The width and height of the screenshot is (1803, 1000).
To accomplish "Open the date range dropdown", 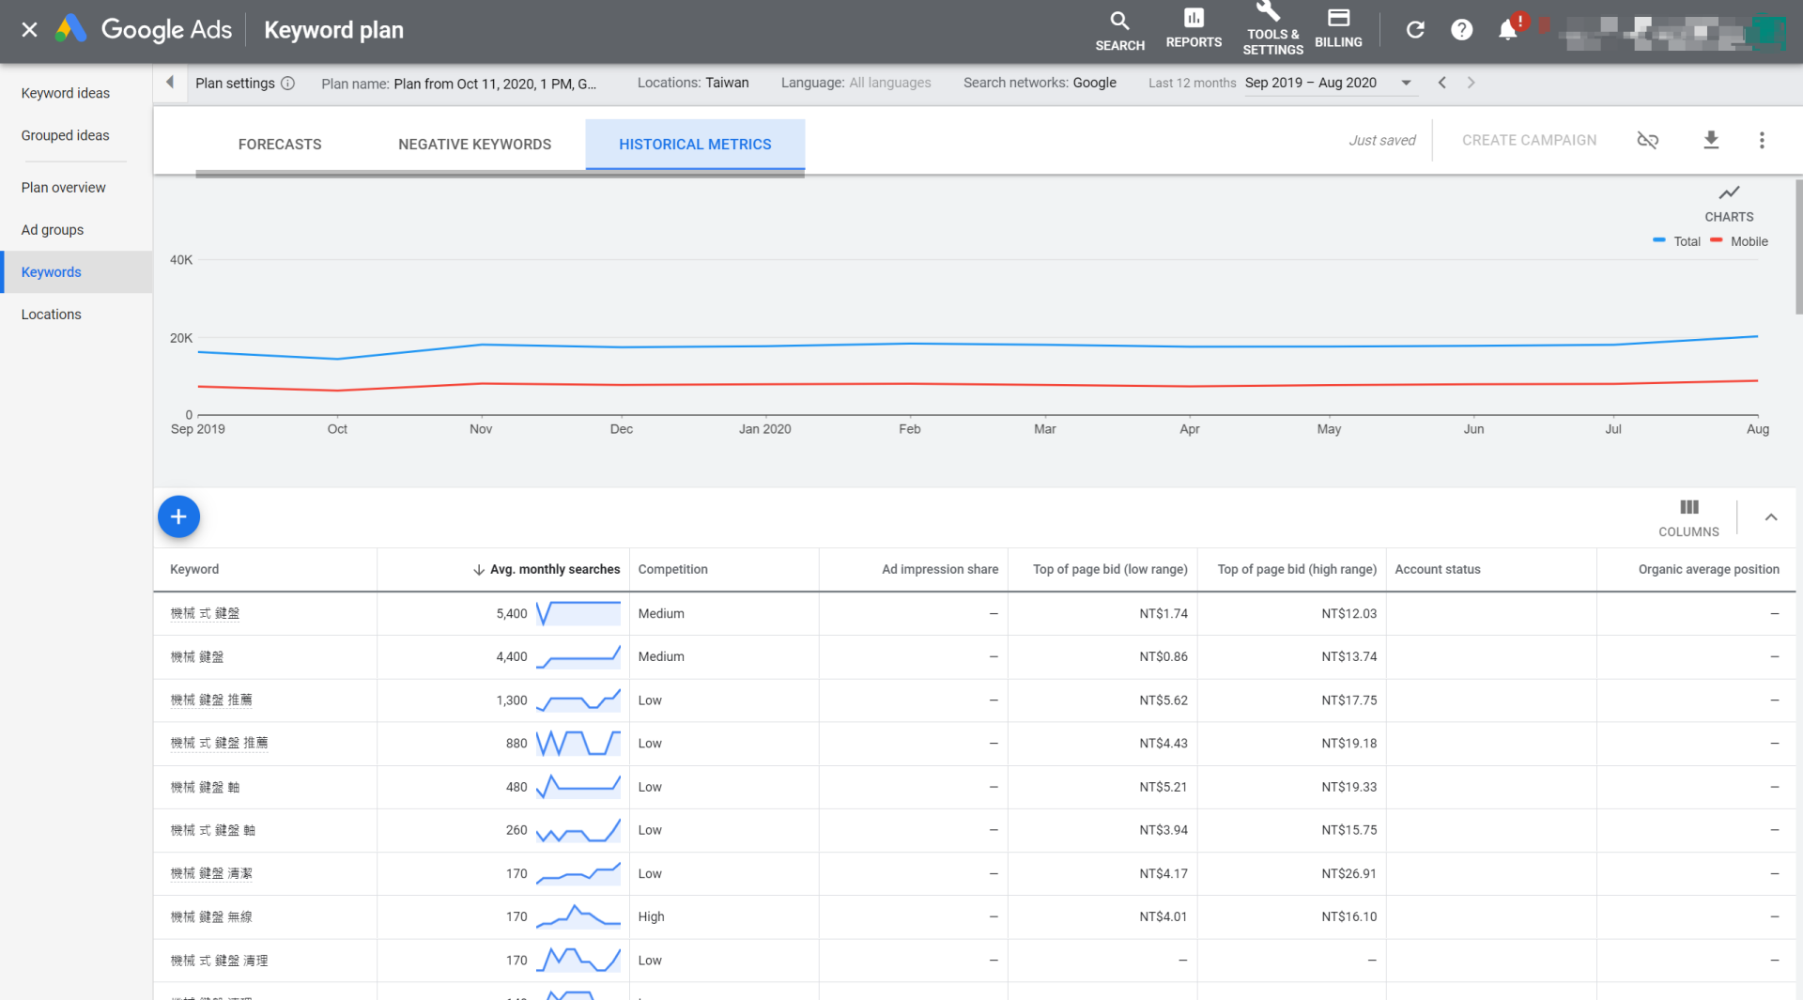I will pyautogui.click(x=1406, y=83).
